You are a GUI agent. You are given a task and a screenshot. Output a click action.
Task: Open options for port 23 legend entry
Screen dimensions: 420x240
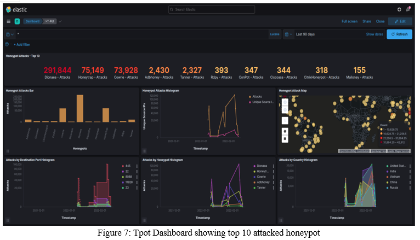pyautogui.click(x=137, y=188)
